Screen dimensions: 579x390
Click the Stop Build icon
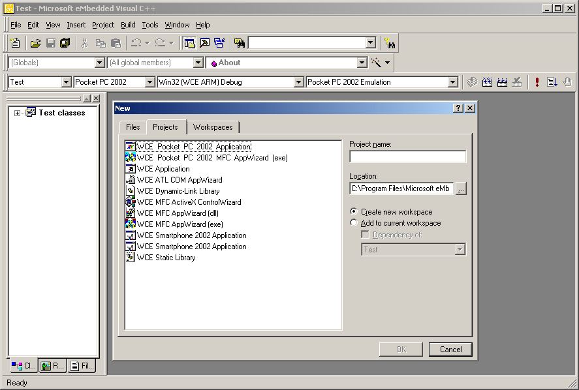pyautogui.click(x=516, y=82)
